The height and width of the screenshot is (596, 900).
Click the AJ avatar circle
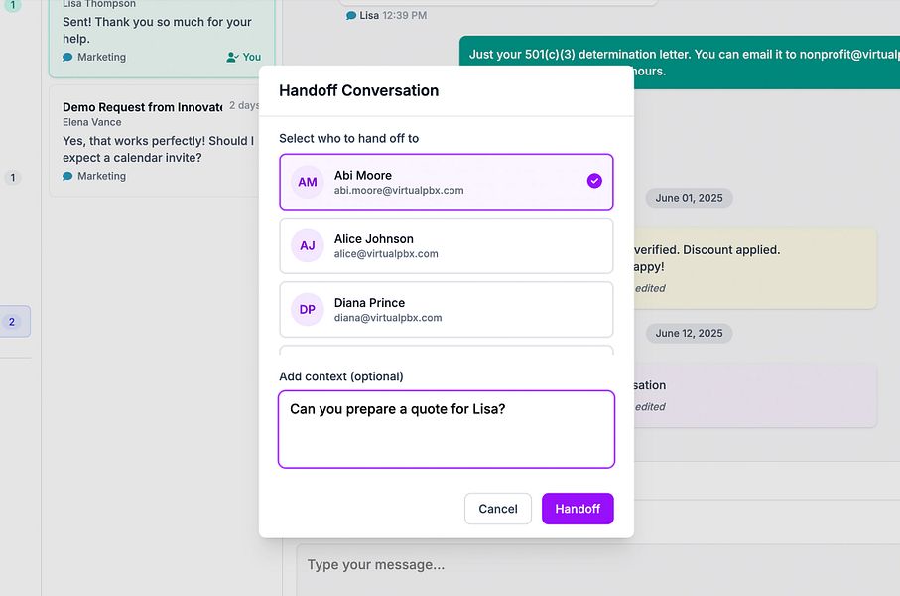pyautogui.click(x=308, y=245)
